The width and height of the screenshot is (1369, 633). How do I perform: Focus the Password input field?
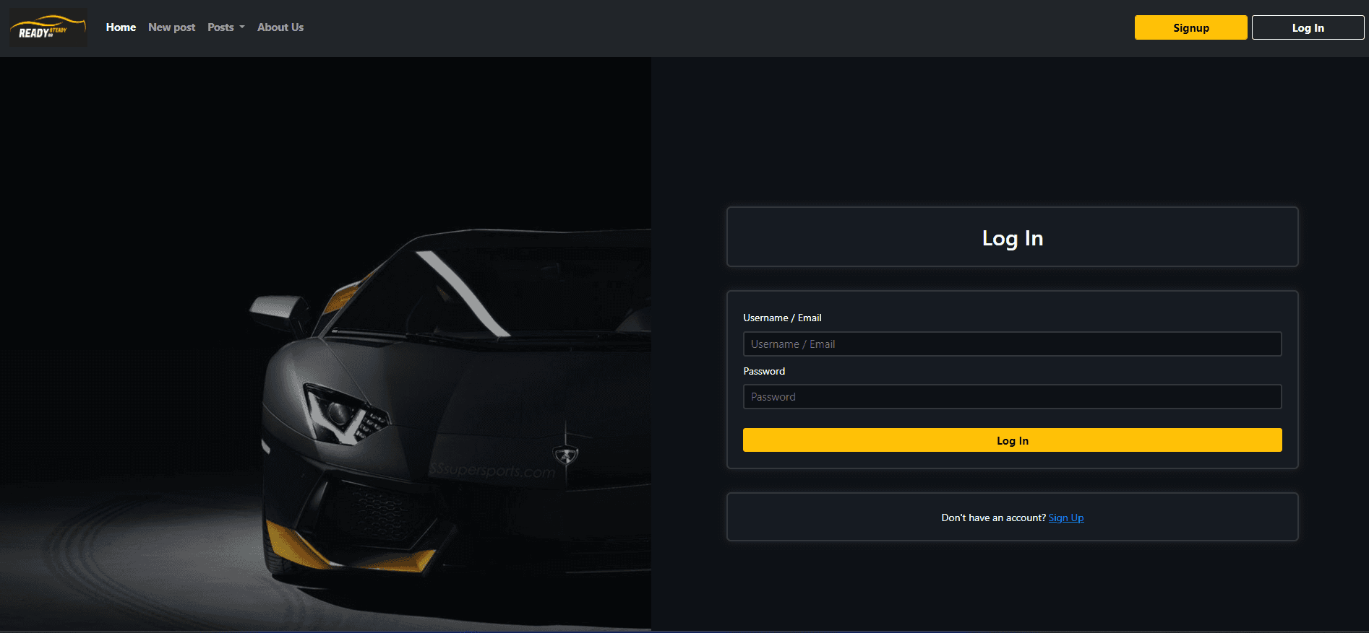pos(1012,397)
